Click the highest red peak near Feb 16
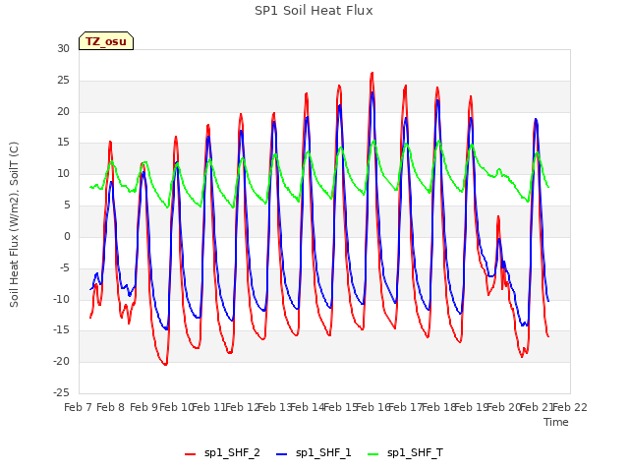Viewport: 629px width, 472px height. tap(372, 74)
